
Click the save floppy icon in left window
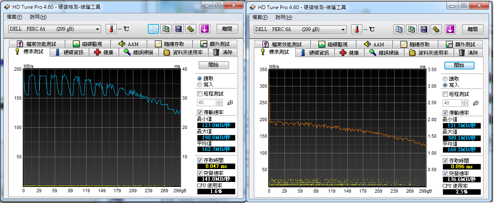[178, 29]
